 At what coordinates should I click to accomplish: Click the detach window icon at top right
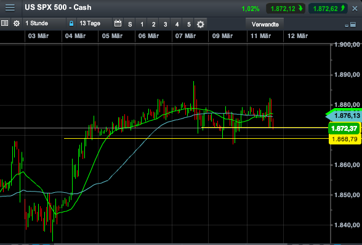[x=353, y=25]
